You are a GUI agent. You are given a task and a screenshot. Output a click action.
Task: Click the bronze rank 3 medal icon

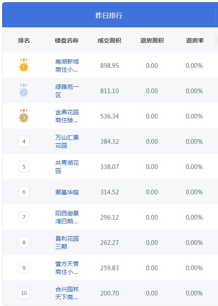pyautogui.click(x=24, y=116)
